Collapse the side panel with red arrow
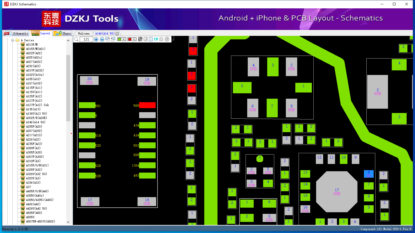The width and height of the screenshot is (415, 233). pyautogui.click(x=71, y=133)
